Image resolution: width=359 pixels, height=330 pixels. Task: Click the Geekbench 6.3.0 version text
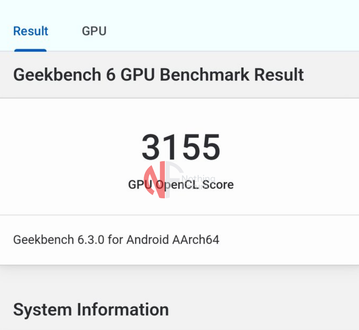116,240
